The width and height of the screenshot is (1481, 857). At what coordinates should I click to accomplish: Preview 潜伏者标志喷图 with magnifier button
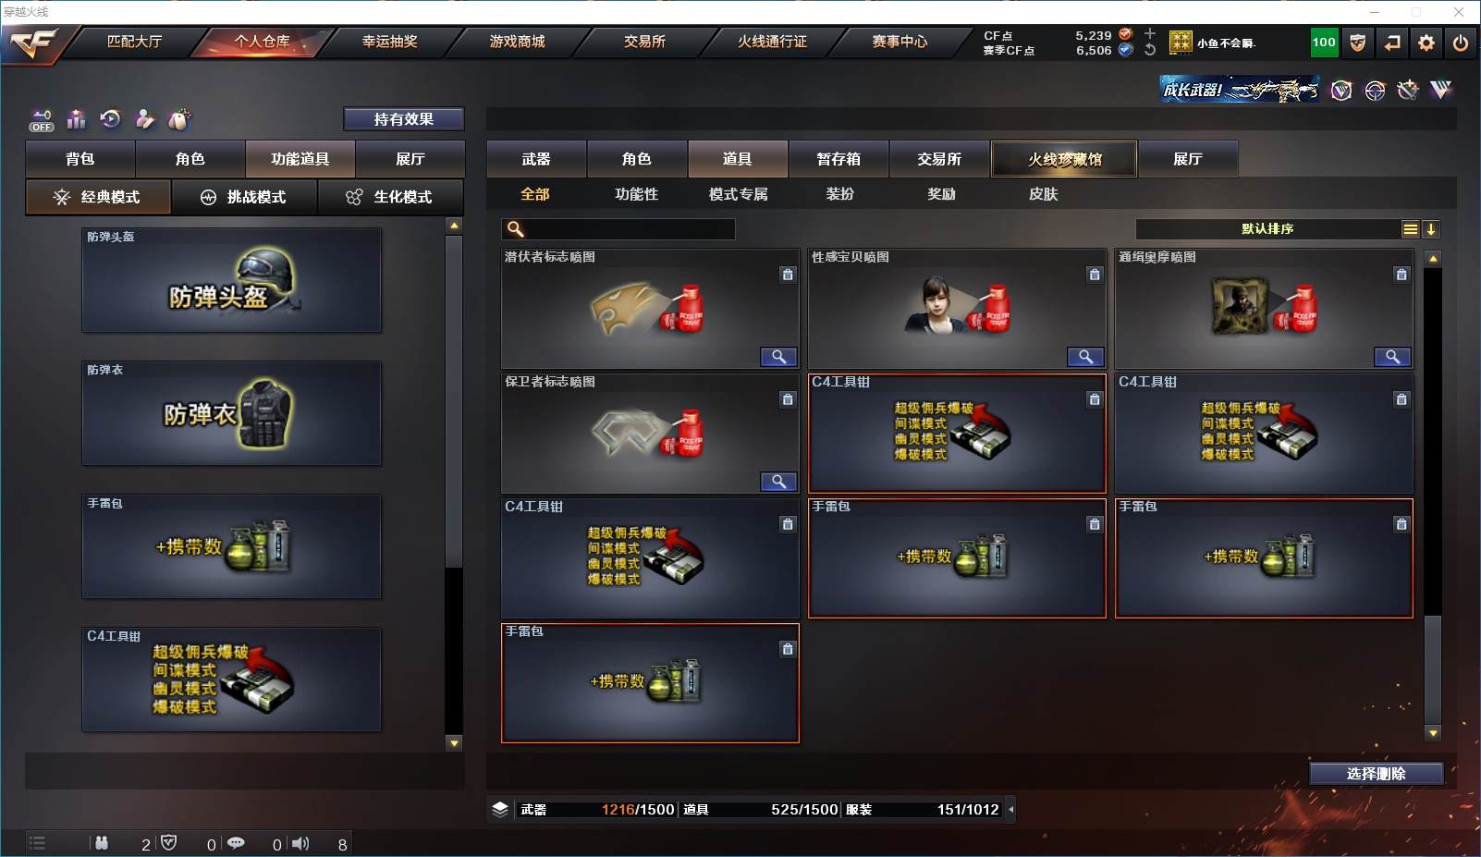coord(778,357)
